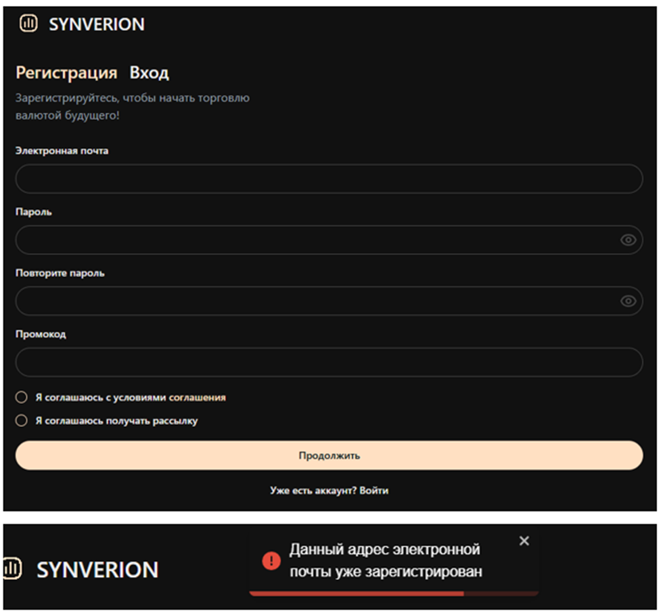This screenshot has width=659, height=613.
Task: Check the agree to terms radio circle
Action: pyautogui.click(x=22, y=397)
